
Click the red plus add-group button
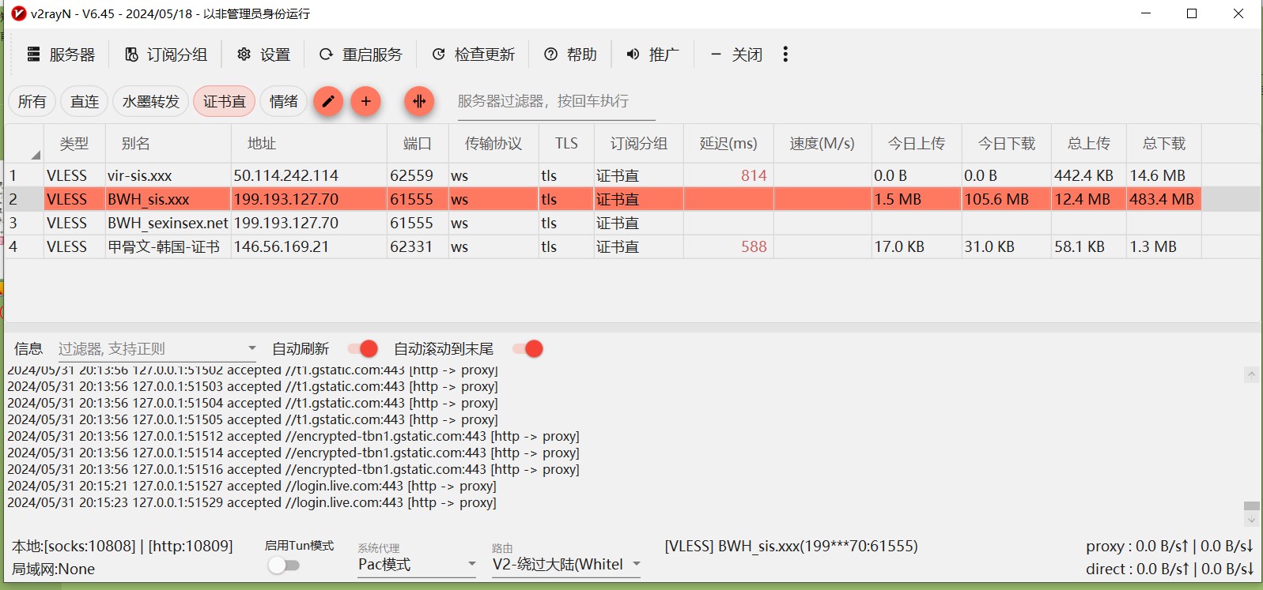[365, 101]
